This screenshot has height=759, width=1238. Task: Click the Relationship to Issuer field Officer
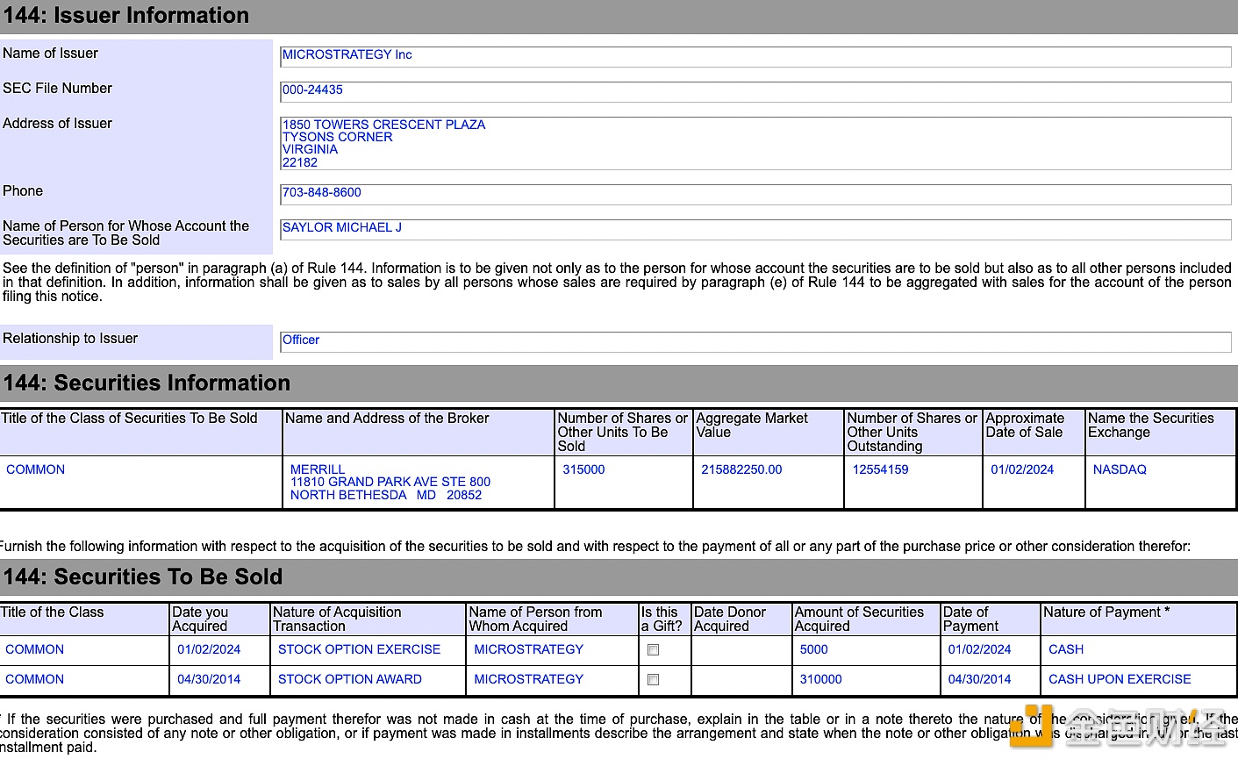tap(755, 342)
